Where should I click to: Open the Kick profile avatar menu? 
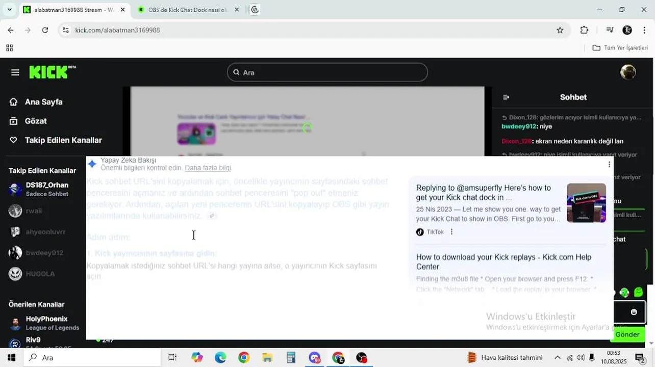point(627,72)
